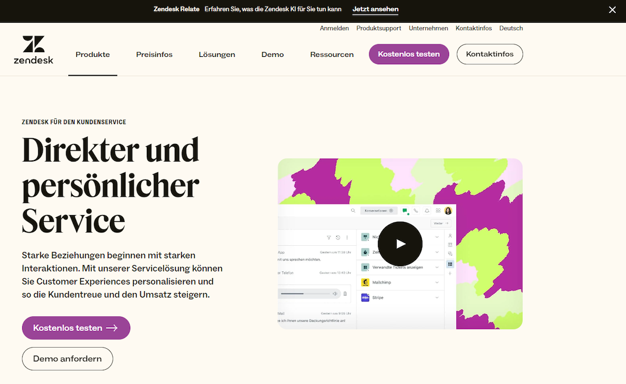Select Preisinfos in the main navigation
This screenshot has height=384, width=626.
pyautogui.click(x=154, y=54)
